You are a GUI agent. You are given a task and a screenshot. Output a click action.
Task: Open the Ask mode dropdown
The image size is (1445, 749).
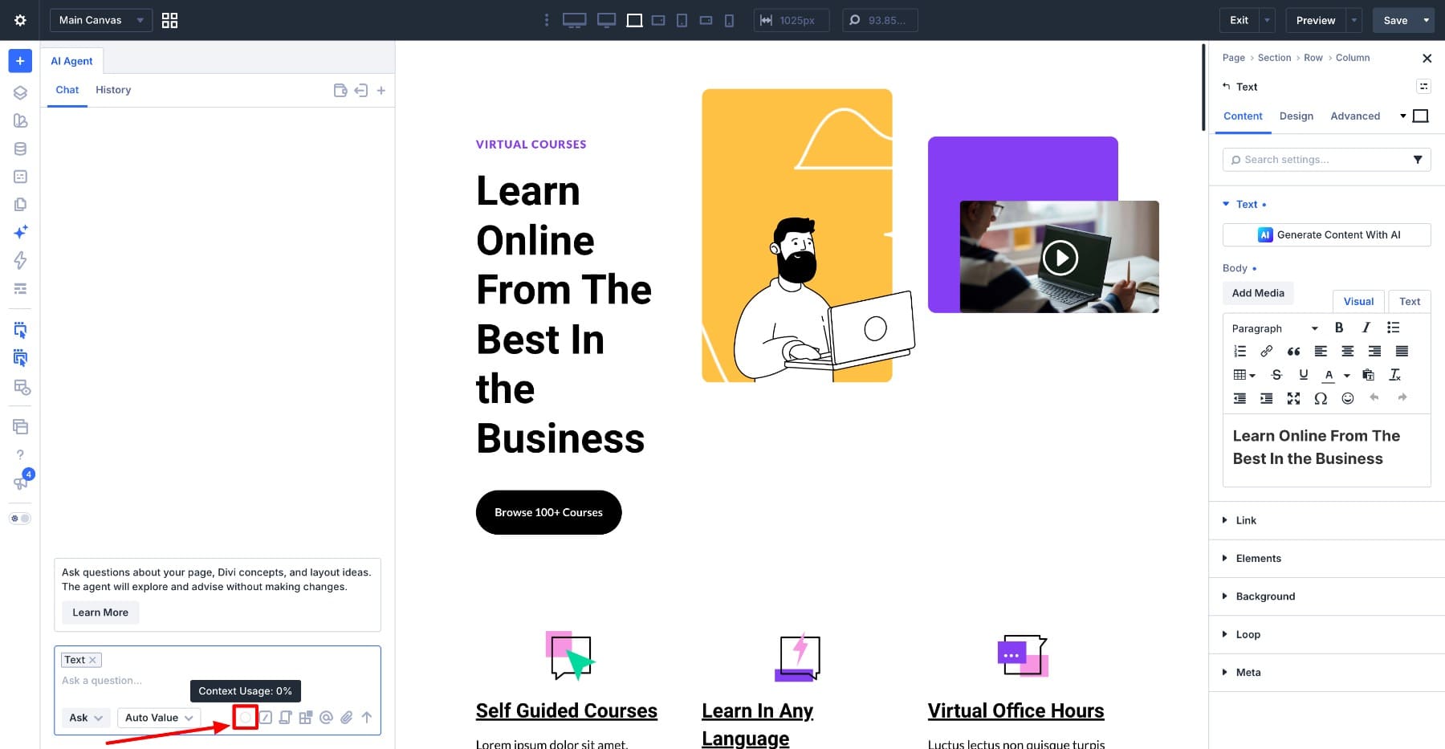pos(85,718)
